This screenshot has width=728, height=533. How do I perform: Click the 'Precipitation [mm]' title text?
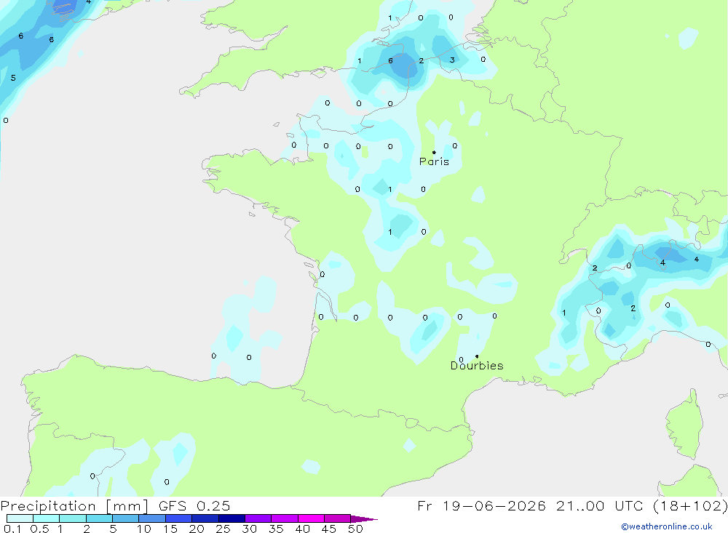(x=74, y=506)
